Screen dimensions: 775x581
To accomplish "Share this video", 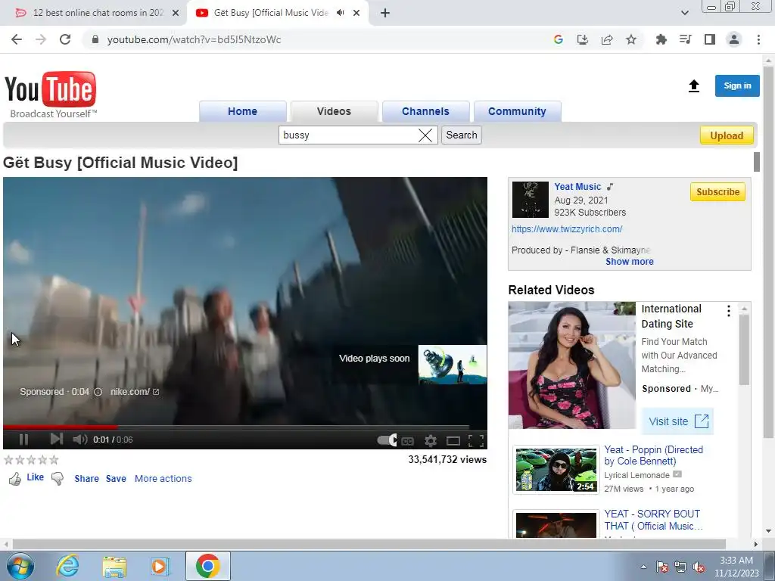I will point(86,479).
